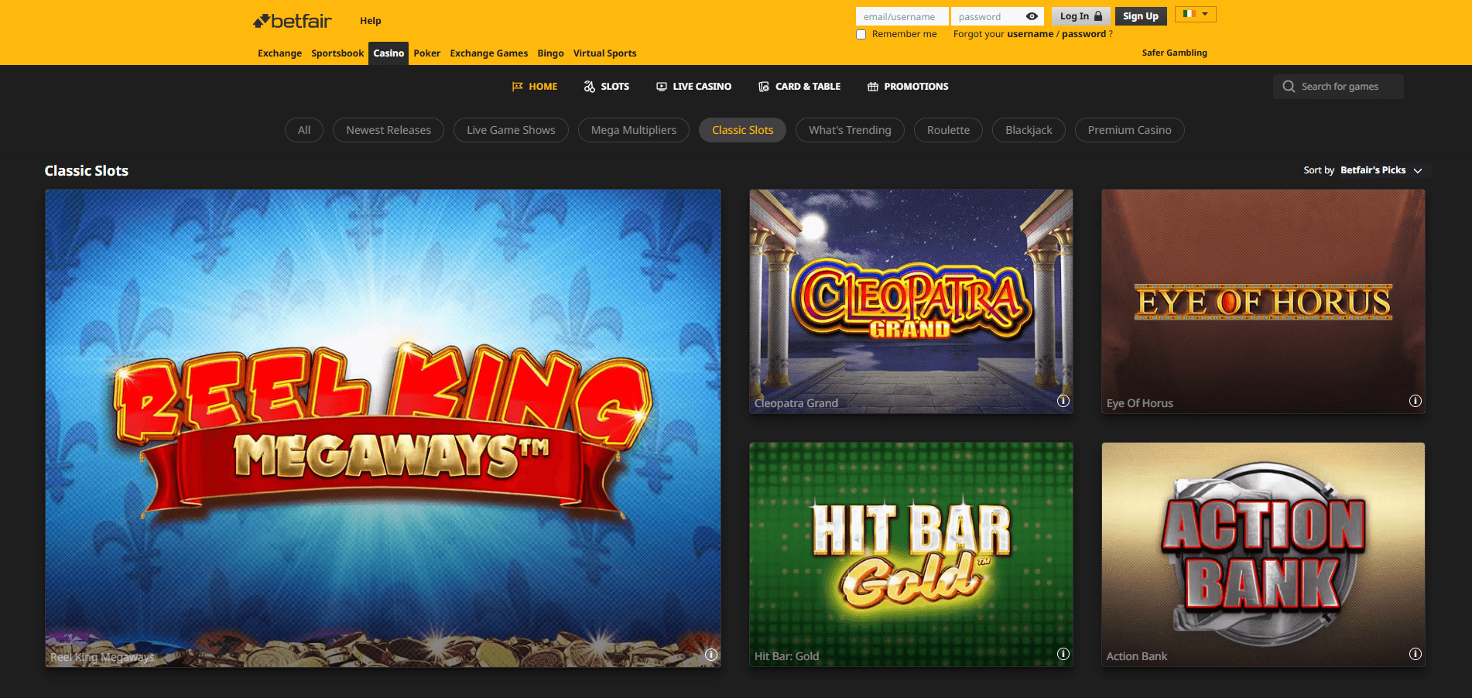This screenshot has width=1472, height=698.
Task: Click the forgot password link
Action: pyautogui.click(x=1083, y=34)
